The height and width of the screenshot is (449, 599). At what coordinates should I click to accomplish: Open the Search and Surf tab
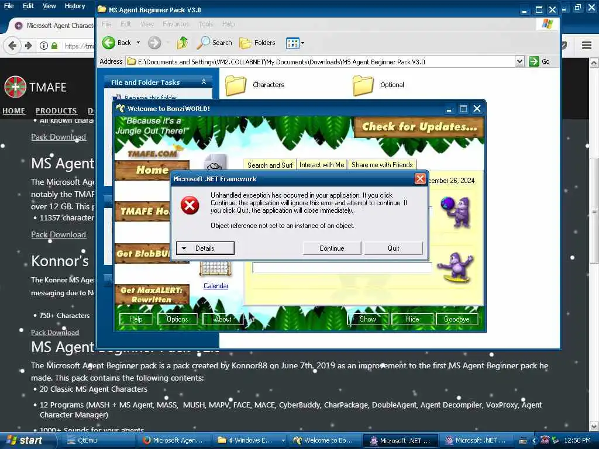pyautogui.click(x=270, y=165)
